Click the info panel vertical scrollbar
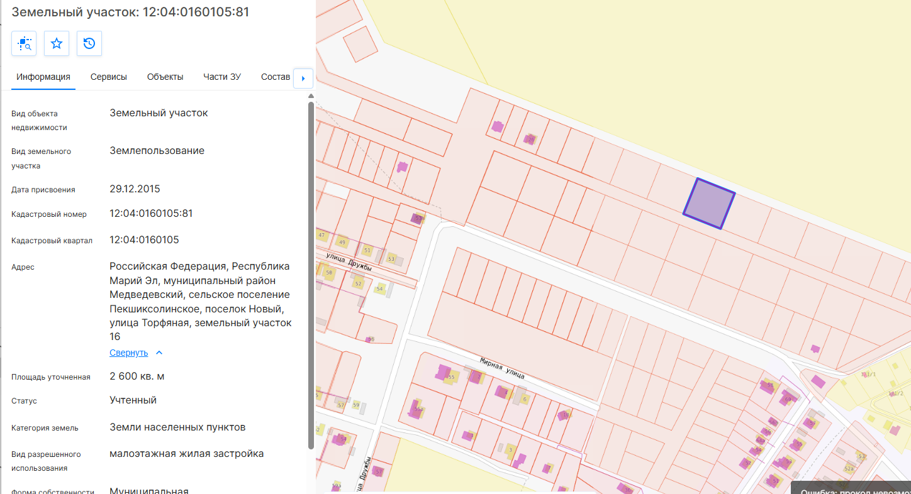The image size is (911, 494). (x=311, y=275)
